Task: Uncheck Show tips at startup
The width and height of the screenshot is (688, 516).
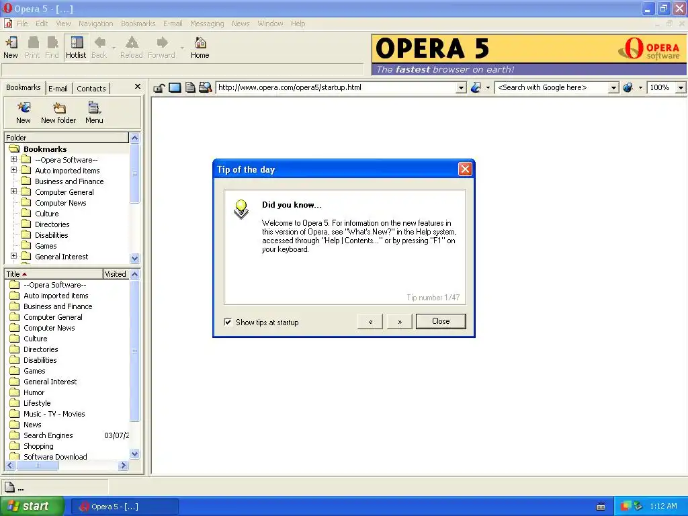Action: click(228, 322)
